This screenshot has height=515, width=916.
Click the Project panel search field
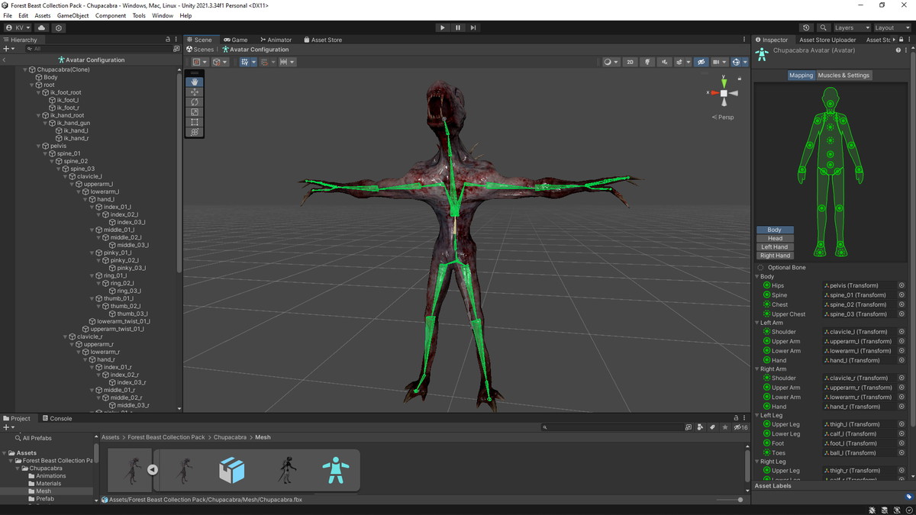(611, 427)
